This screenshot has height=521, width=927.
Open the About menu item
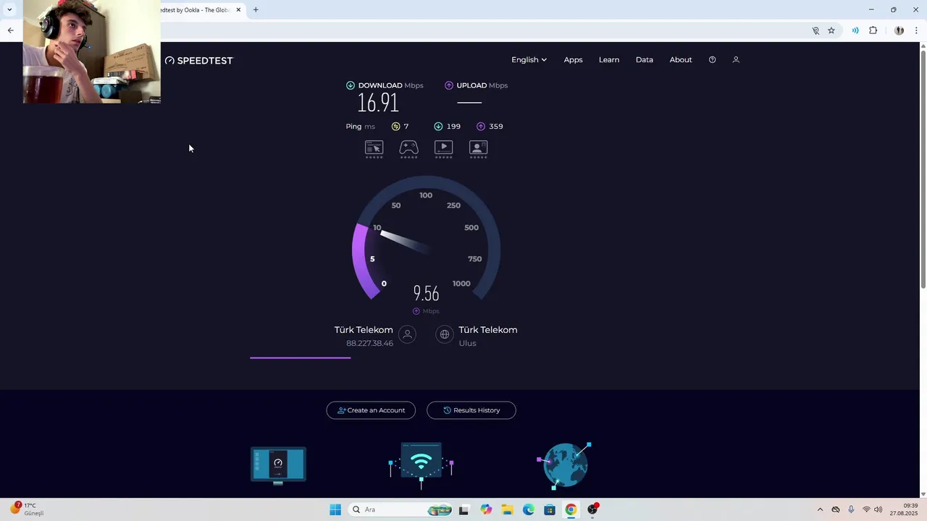[681, 59]
